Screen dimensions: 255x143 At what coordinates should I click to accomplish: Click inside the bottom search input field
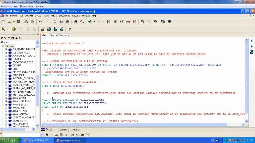pyautogui.click(x=21, y=135)
